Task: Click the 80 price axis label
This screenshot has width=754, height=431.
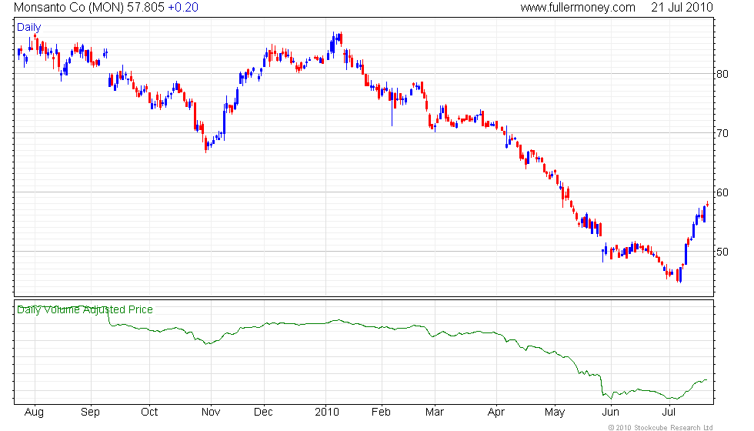Action: [722, 74]
